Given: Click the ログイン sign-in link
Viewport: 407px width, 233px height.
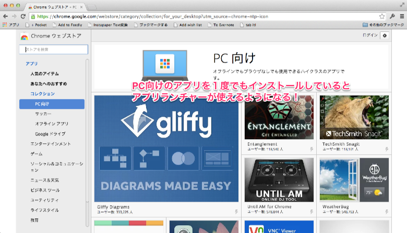Looking at the screenshot, I should pyautogui.click(x=370, y=35).
